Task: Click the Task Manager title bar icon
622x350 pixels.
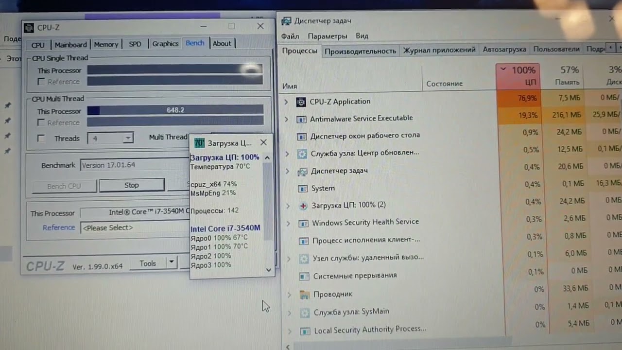Action: [286, 21]
